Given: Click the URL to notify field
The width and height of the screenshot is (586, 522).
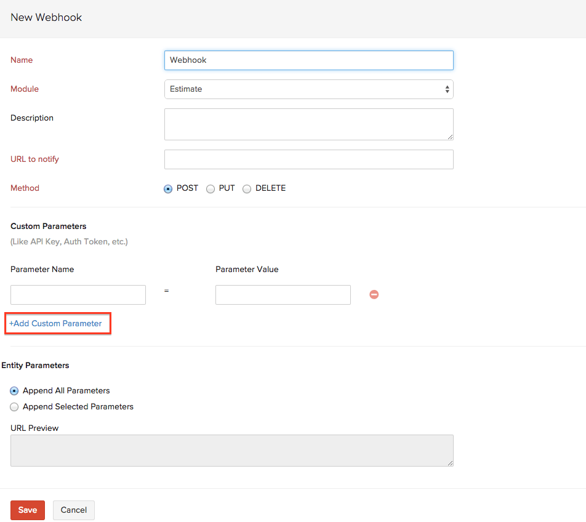Looking at the screenshot, I should tap(308, 159).
